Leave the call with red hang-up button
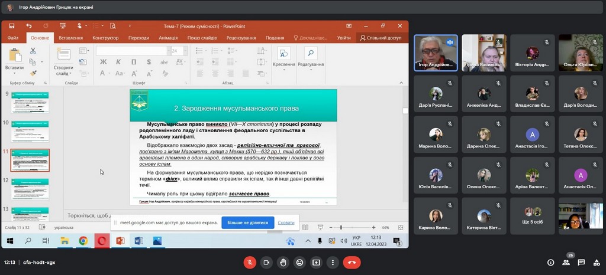This screenshot has height=275, width=606. pos(353,263)
